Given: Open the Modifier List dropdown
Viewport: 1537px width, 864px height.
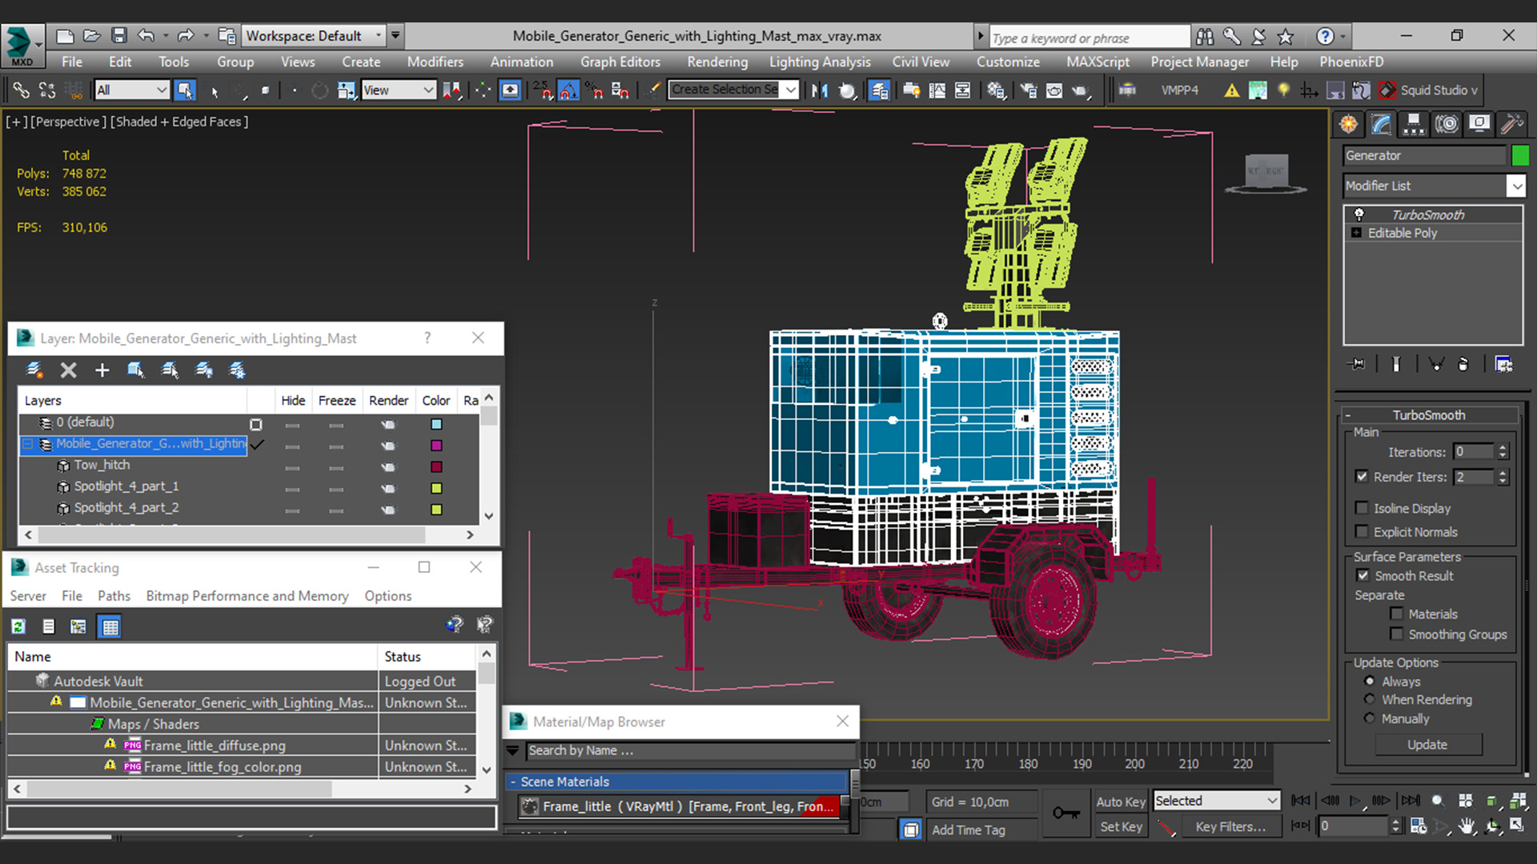Looking at the screenshot, I should [1516, 186].
